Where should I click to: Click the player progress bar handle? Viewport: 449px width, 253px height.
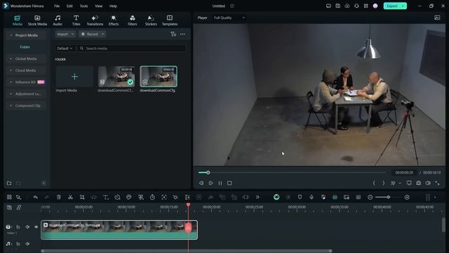point(208,172)
